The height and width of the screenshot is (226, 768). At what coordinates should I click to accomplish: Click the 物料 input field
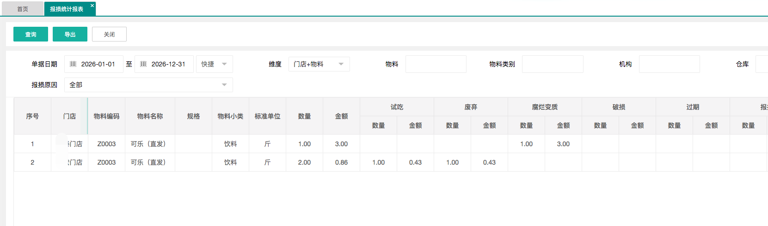(x=436, y=64)
